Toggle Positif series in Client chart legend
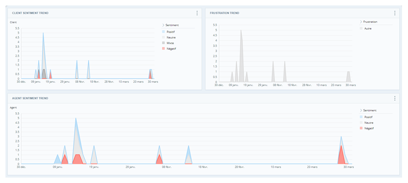The height and width of the screenshot is (183, 408). click(x=169, y=32)
